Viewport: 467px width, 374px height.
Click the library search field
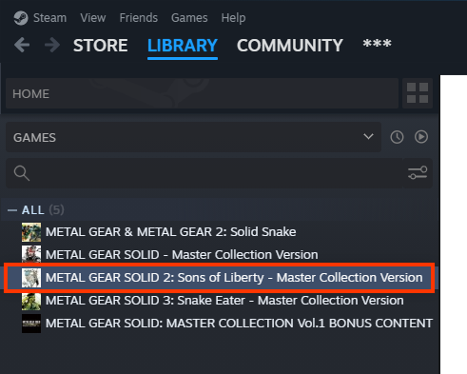pyautogui.click(x=204, y=173)
